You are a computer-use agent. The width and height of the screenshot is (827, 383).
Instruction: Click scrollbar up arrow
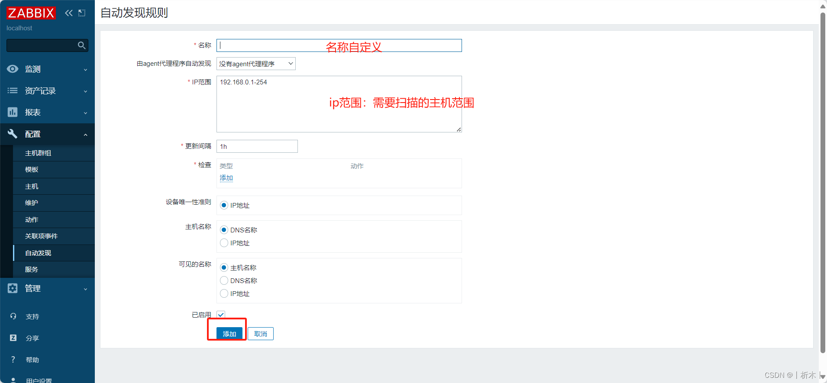tap(823, 6)
